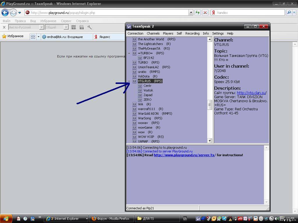298x223 pixels.
Task: Select the ZERO sub-channel
Action: pos(148,100)
